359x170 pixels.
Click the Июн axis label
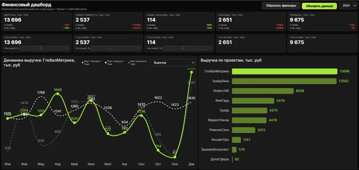tap(91, 164)
